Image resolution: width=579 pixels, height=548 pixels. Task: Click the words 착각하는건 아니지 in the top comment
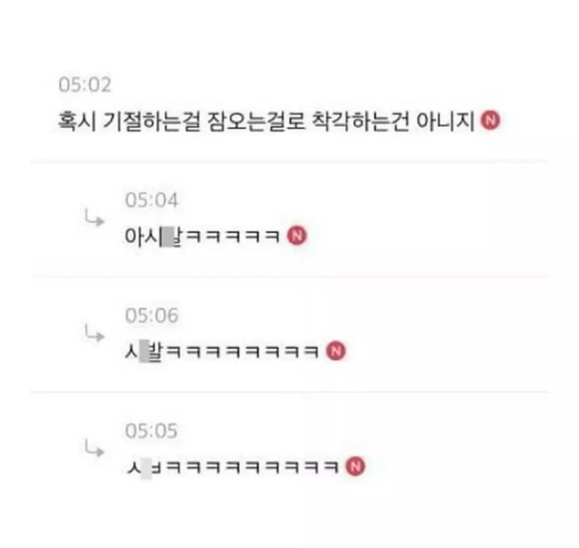[x=393, y=121]
